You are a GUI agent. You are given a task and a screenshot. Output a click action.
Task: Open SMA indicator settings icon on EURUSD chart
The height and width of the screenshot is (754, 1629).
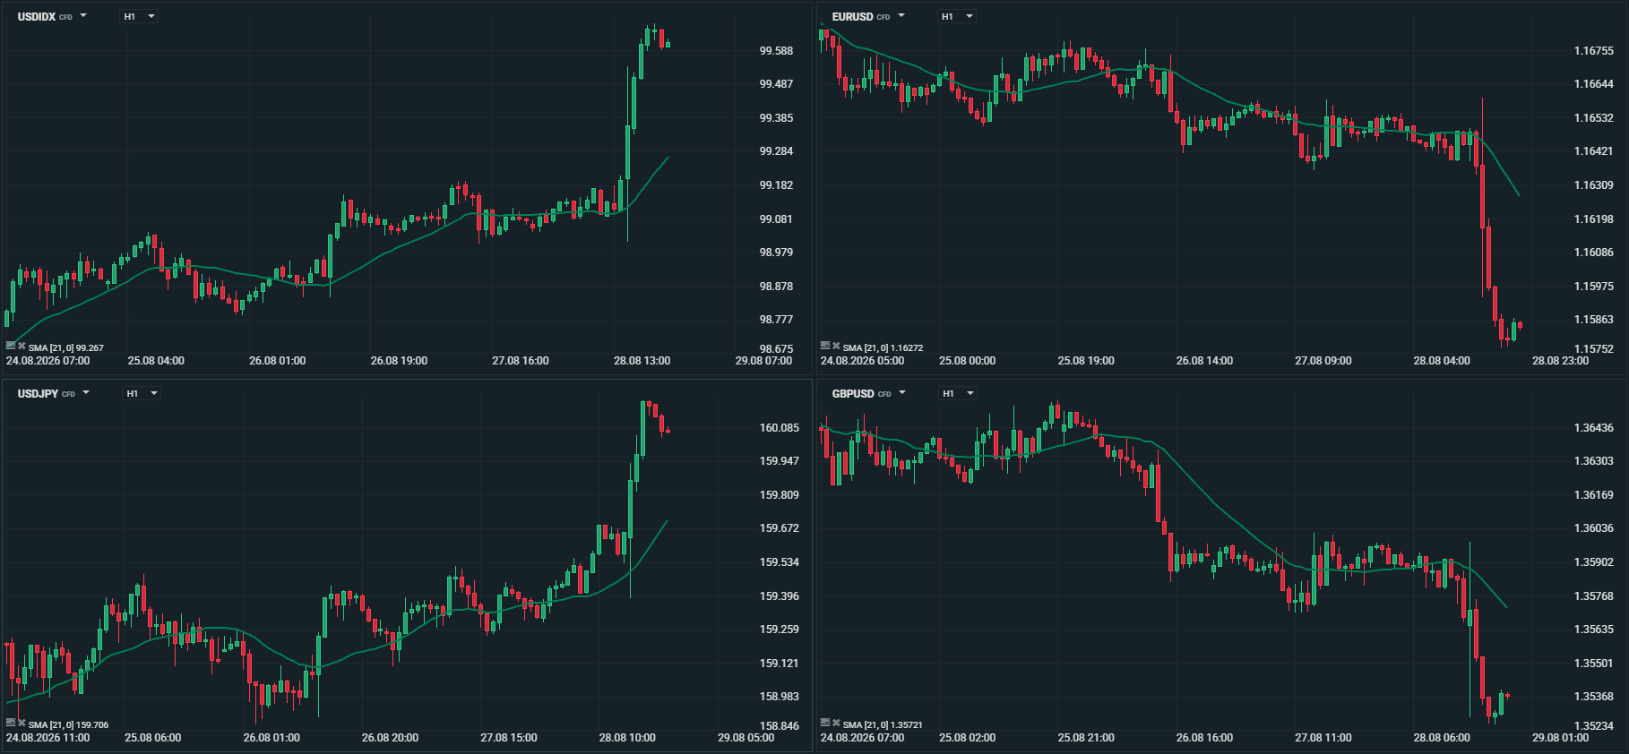(825, 346)
